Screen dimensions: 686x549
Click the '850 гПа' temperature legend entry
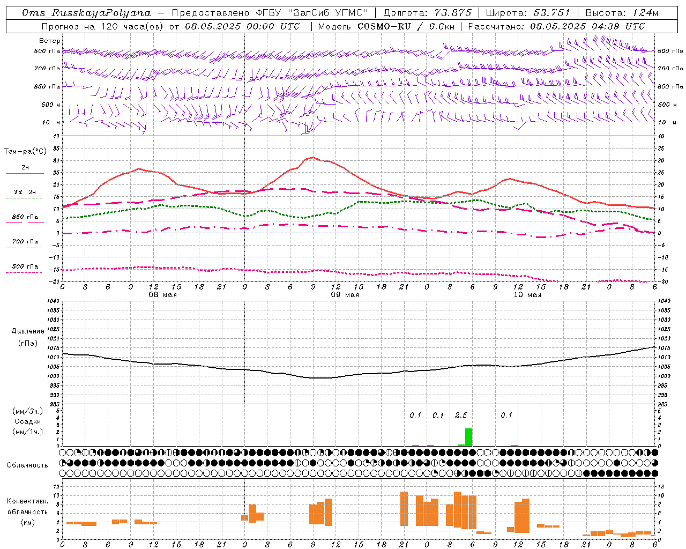click(x=25, y=217)
